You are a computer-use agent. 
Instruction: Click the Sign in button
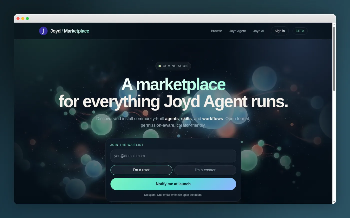point(279,31)
